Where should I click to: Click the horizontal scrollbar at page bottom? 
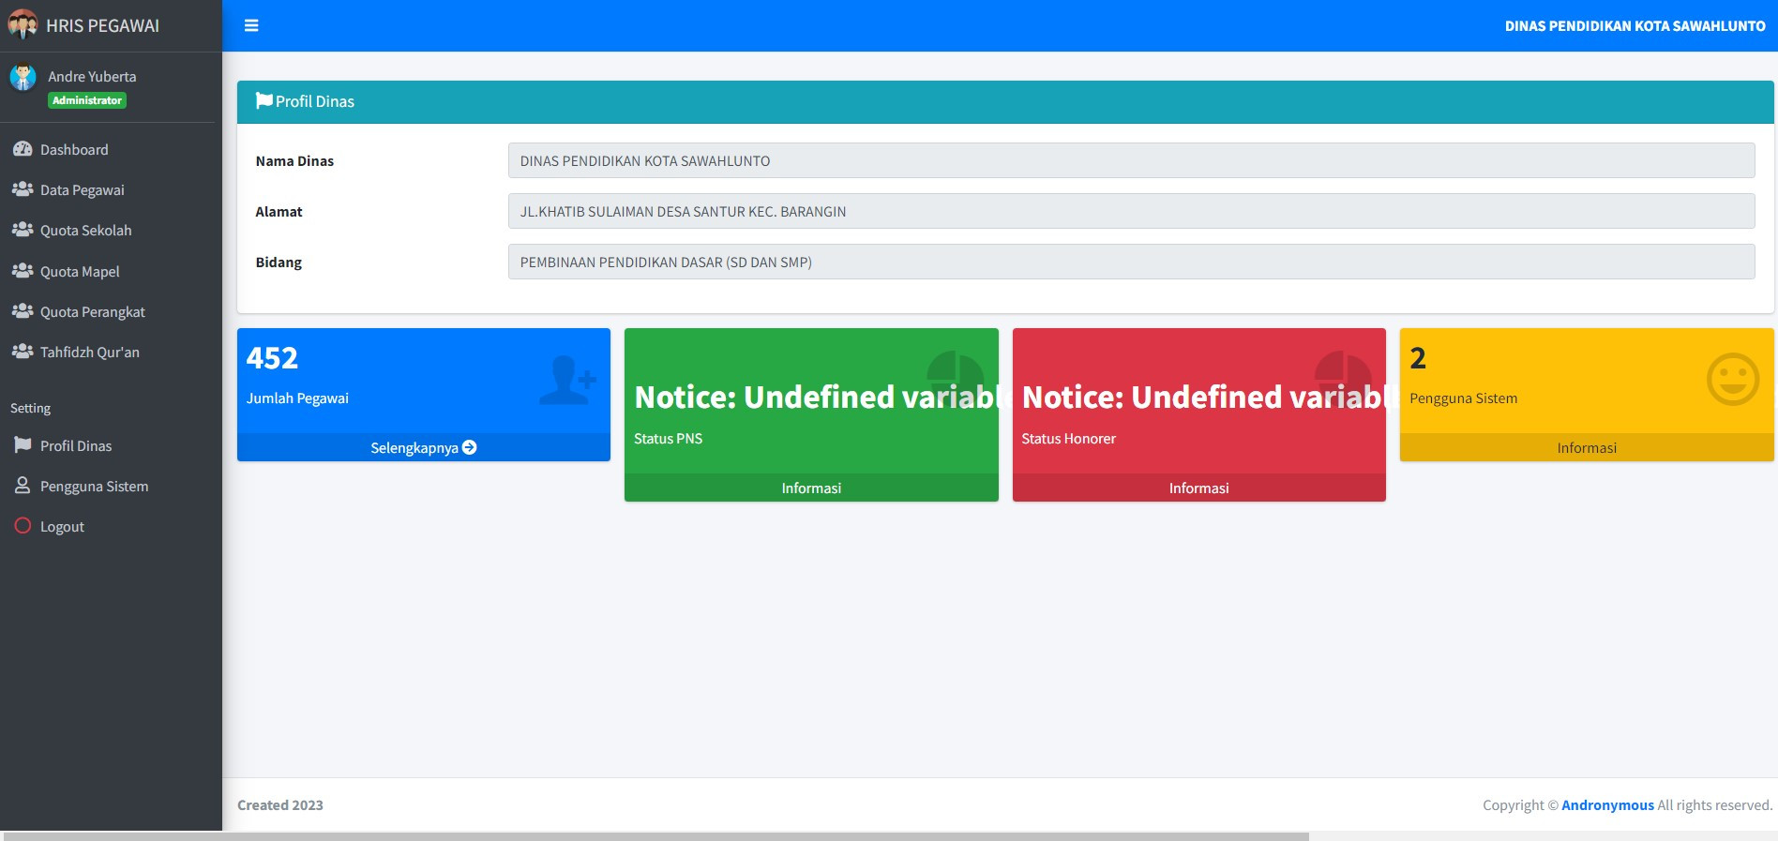pyautogui.click(x=655, y=835)
